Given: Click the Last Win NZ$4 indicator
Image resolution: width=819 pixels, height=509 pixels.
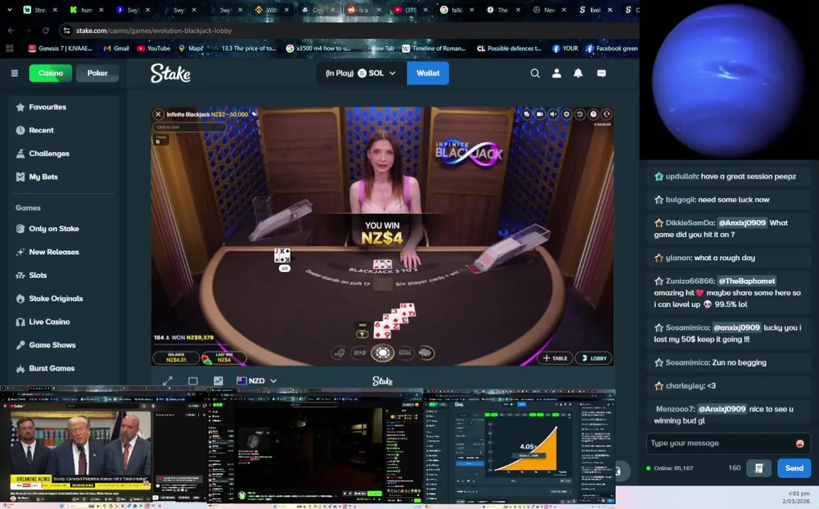Looking at the screenshot, I should pos(223,358).
